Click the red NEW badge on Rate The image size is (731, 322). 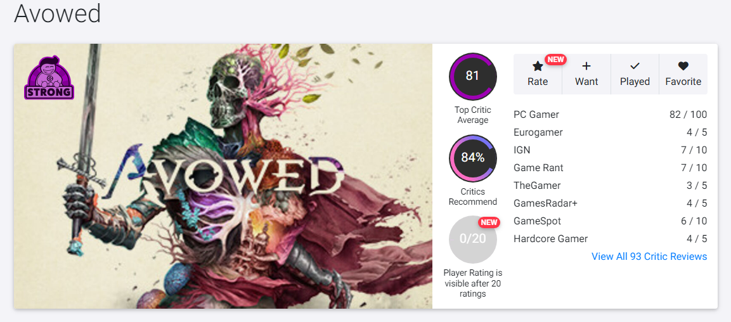tap(555, 60)
